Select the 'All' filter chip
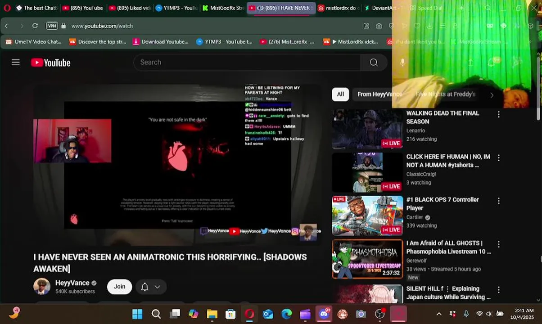The width and height of the screenshot is (542, 324). [340, 94]
